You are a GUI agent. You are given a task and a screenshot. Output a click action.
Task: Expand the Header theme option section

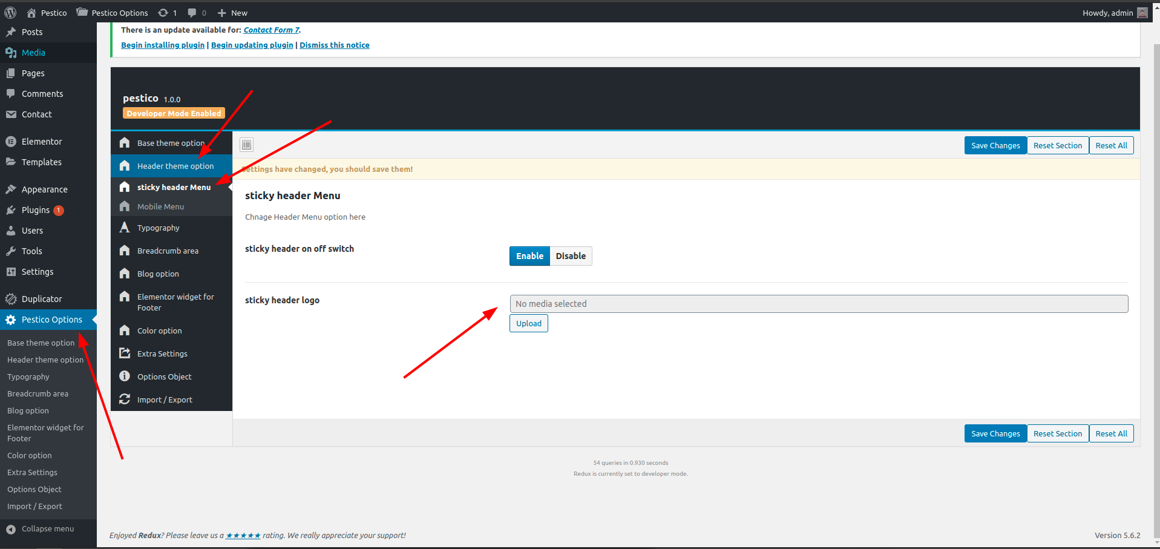pos(175,166)
